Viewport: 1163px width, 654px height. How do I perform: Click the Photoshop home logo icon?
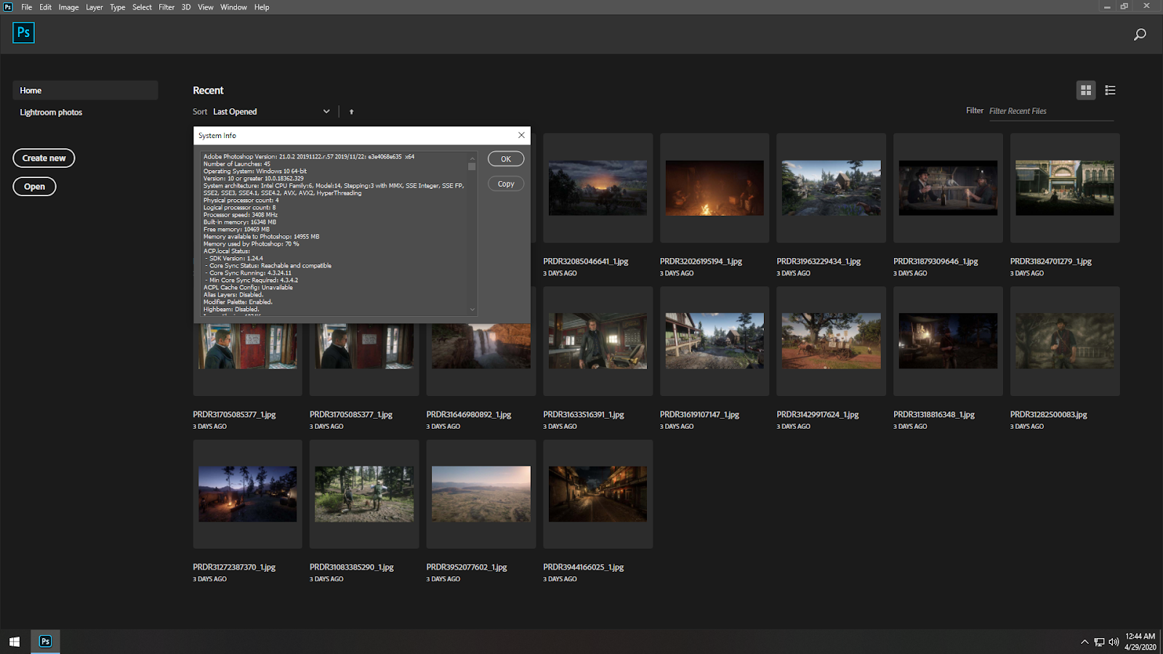[x=23, y=33]
